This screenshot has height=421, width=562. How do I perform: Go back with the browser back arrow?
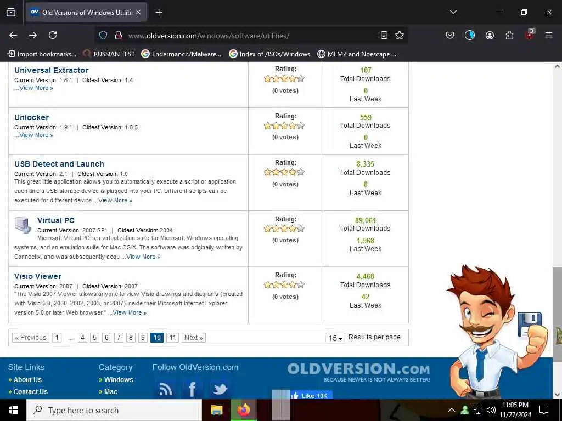click(x=13, y=35)
